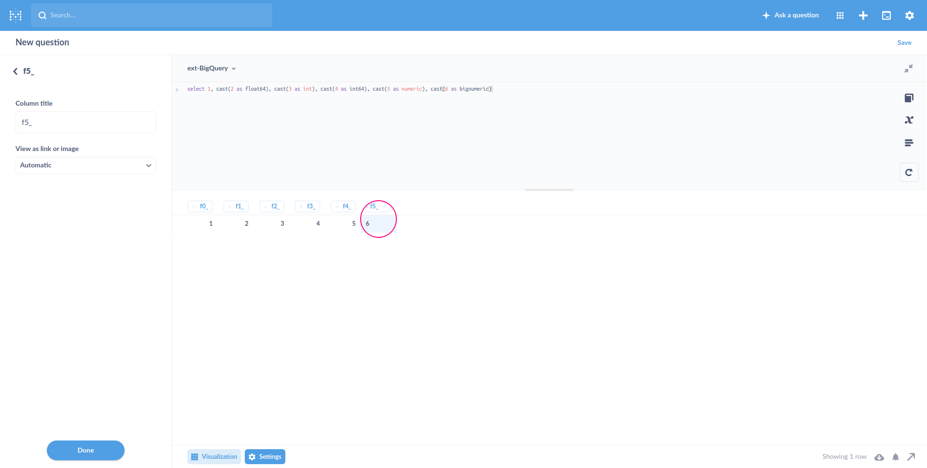This screenshot has height=468, width=927.
Task: Click inside the Column title field
Action: click(x=85, y=122)
